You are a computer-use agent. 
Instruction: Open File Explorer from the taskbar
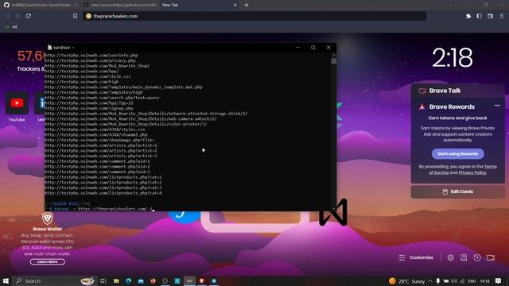[x=116, y=280]
